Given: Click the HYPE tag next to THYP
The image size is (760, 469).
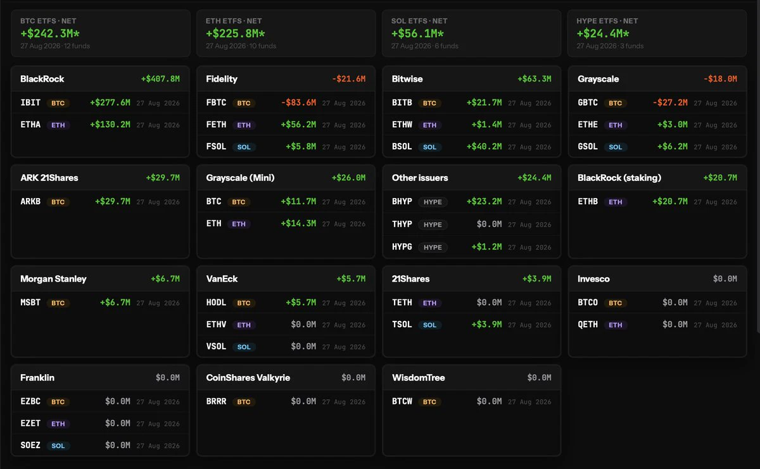Looking at the screenshot, I should click(x=433, y=225).
